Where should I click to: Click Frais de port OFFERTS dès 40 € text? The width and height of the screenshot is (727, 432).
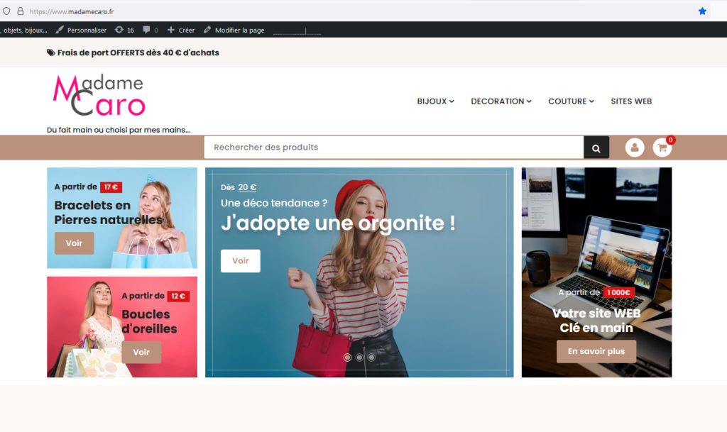(138, 52)
